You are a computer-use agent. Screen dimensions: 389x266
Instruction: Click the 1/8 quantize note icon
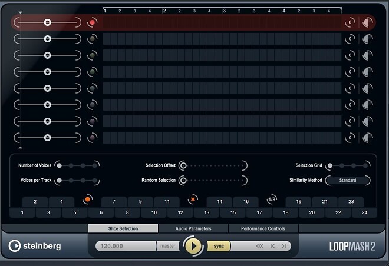click(272, 199)
